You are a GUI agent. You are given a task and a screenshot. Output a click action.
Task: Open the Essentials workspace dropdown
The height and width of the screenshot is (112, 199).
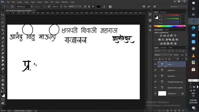pos(178,7)
